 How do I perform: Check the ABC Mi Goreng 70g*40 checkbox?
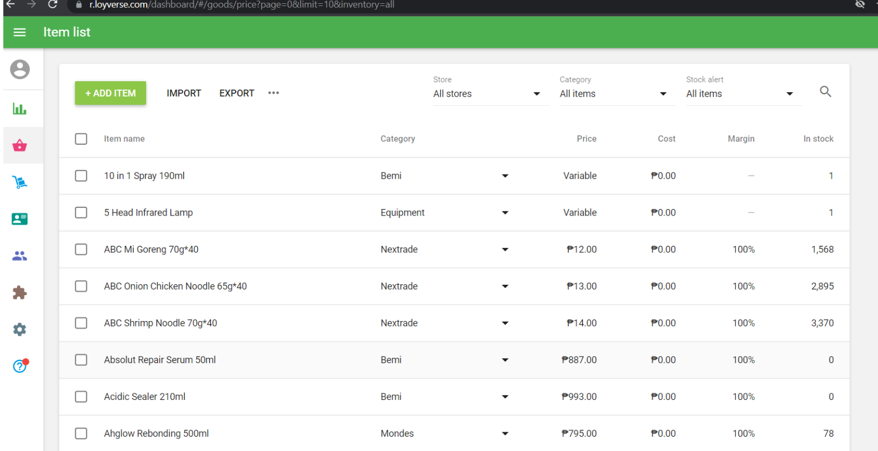pyautogui.click(x=81, y=250)
